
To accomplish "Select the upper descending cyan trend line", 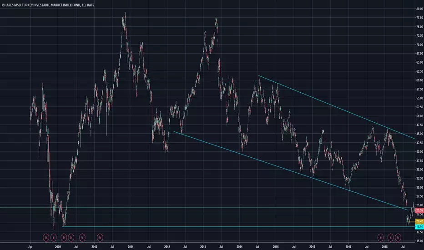I will click(336, 107).
